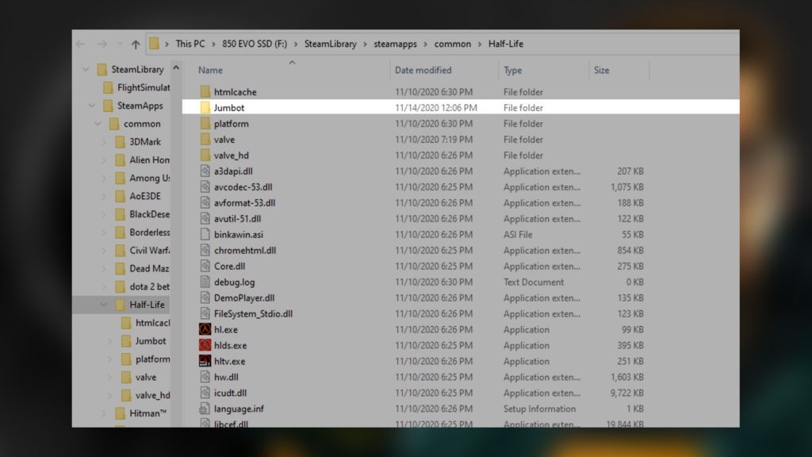Screen dimensions: 812x457
Task: Click the htmlcache folder icon in file list
Action: (x=205, y=92)
